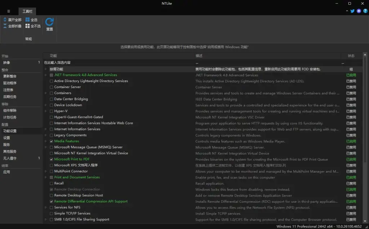Screen dimensions: 369x229
Task: Click the 全选 (select all) icon
Action: pos(28,20)
